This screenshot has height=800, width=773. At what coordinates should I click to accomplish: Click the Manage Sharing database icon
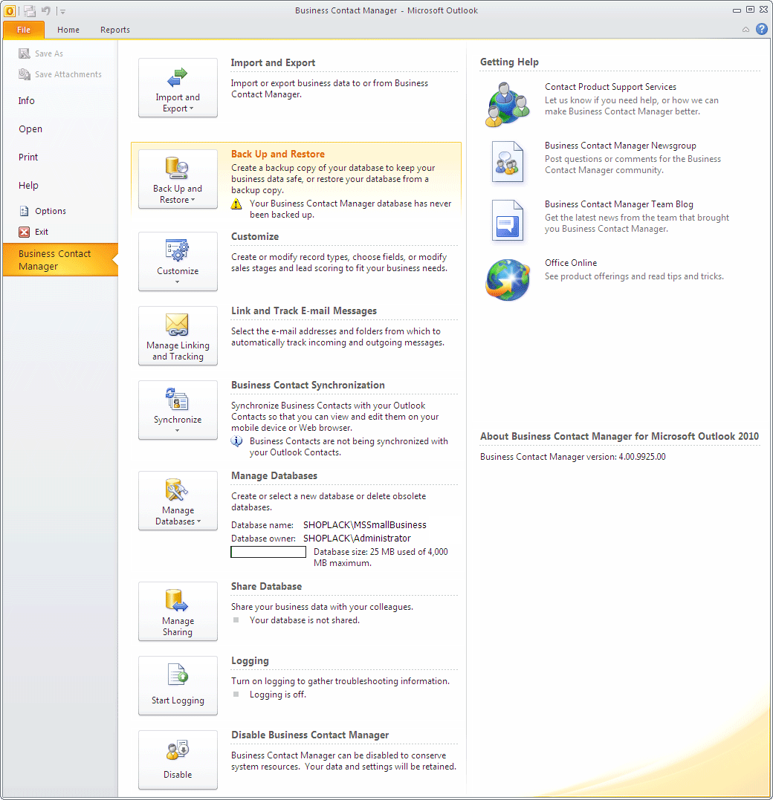(177, 600)
